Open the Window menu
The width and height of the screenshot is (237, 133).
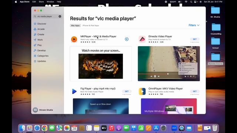(50, 2)
